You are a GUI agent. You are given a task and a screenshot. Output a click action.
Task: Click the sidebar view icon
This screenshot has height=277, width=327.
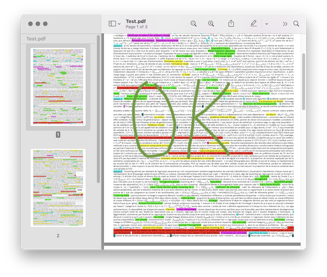112,23
